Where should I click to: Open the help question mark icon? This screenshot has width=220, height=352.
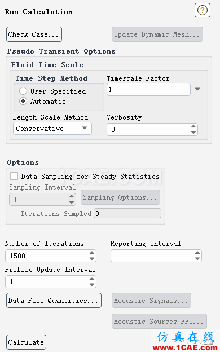point(203,10)
